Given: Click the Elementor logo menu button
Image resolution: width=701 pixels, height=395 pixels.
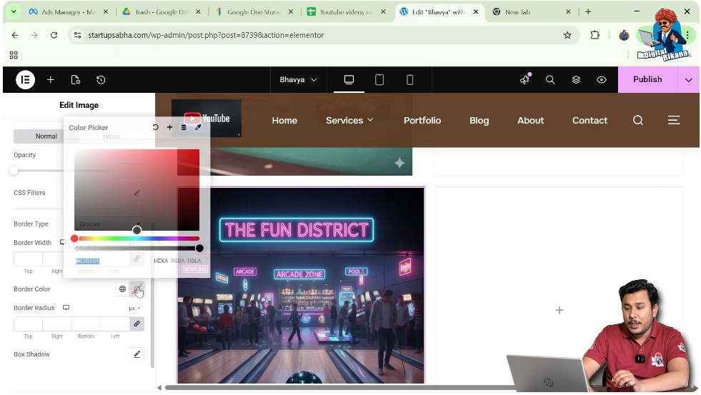Looking at the screenshot, I should 25,80.
